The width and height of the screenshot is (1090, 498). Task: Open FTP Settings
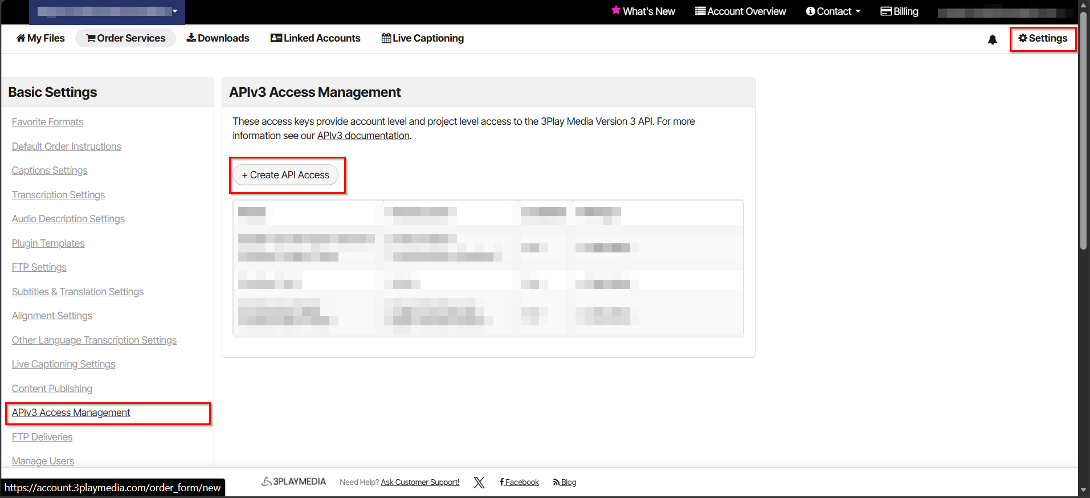[39, 267]
